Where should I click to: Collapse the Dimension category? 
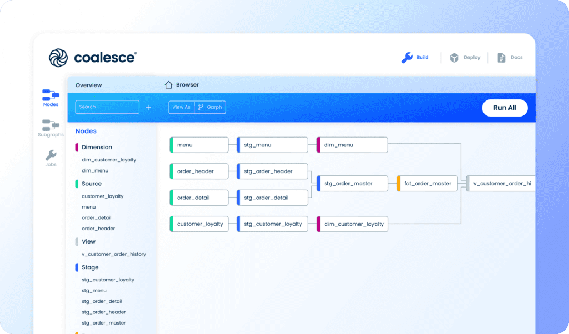tap(97, 147)
